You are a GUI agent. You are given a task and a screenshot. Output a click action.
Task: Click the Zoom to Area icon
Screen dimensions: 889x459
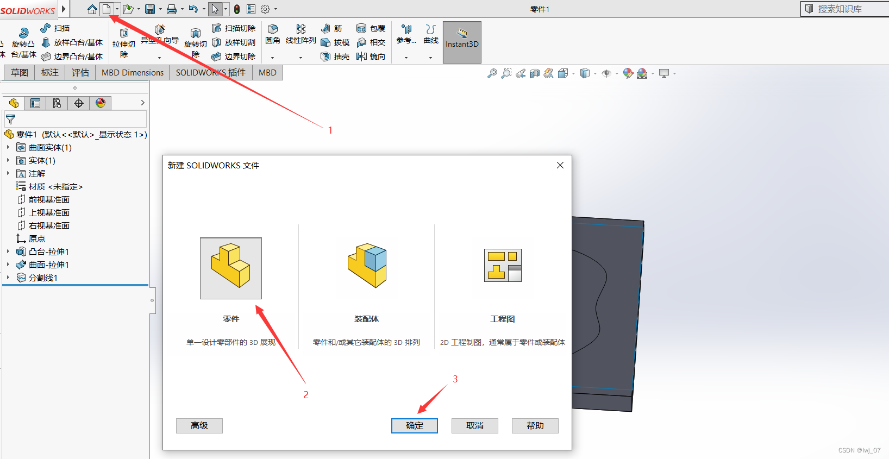(506, 73)
